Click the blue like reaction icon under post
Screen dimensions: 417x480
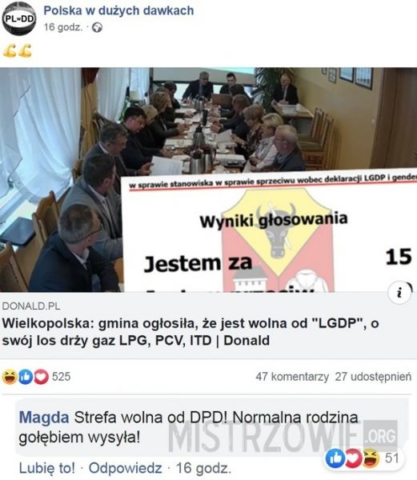click(26, 377)
